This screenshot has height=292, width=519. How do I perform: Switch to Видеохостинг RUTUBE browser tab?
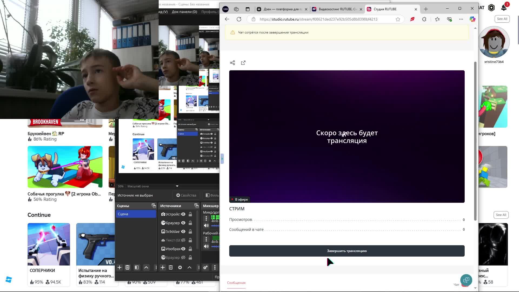click(x=335, y=9)
